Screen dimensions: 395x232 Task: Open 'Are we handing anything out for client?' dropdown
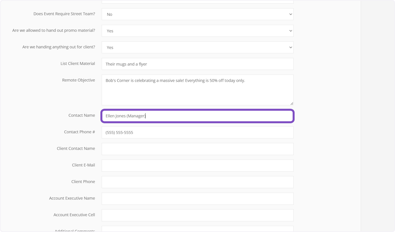coord(197,47)
